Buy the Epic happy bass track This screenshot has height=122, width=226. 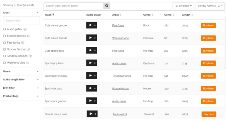point(208,63)
